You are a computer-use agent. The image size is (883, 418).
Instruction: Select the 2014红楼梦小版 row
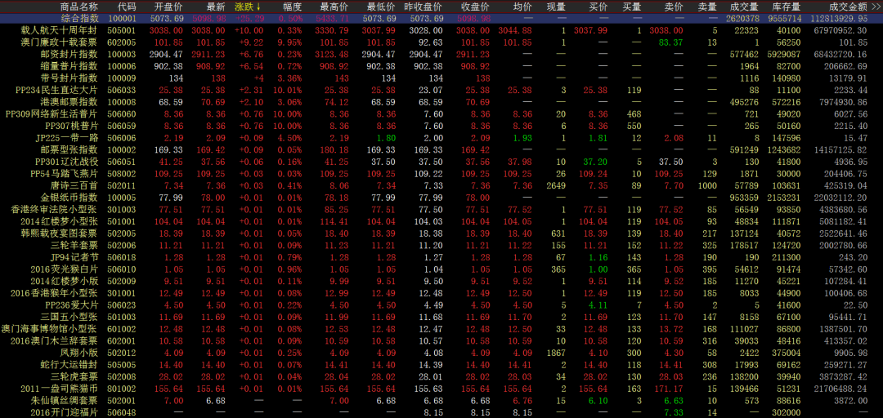[x=441, y=281]
